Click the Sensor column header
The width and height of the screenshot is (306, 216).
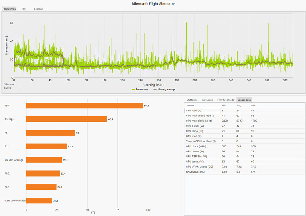[190, 105]
